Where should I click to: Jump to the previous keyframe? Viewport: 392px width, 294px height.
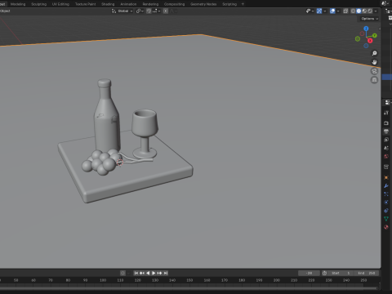142,273
